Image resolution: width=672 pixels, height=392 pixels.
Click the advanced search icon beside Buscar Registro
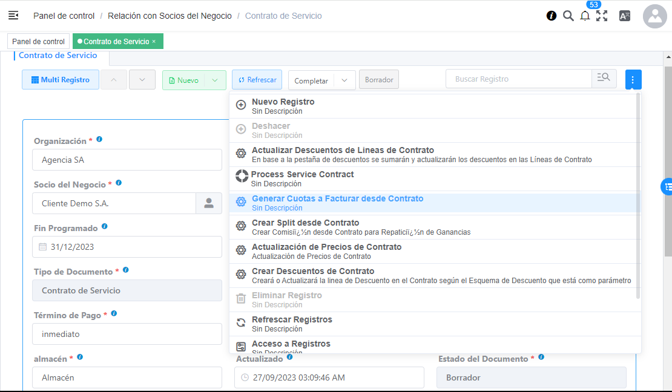click(604, 79)
